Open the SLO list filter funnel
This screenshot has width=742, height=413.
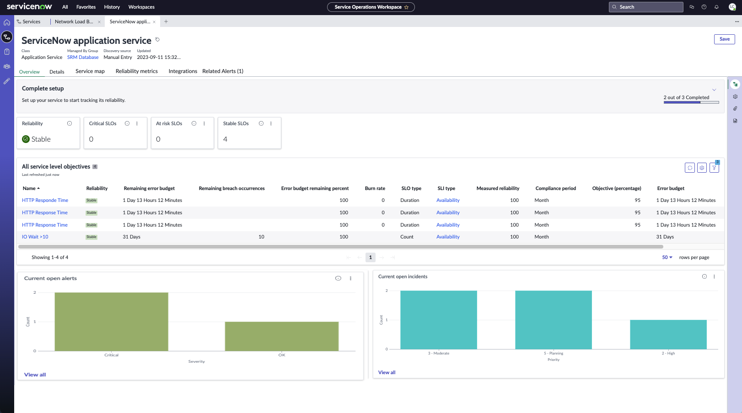(714, 168)
